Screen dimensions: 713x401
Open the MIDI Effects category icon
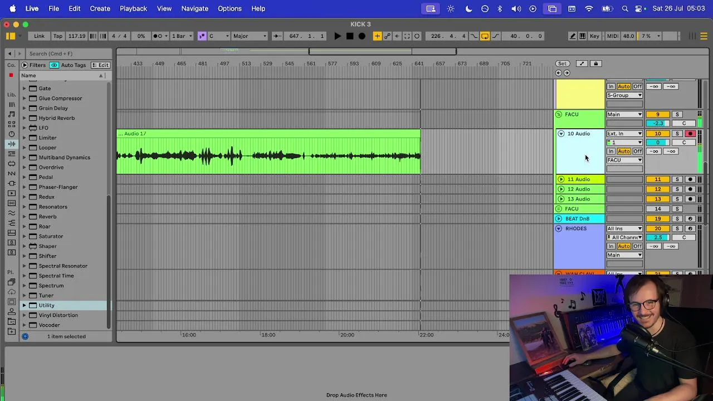(x=12, y=154)
